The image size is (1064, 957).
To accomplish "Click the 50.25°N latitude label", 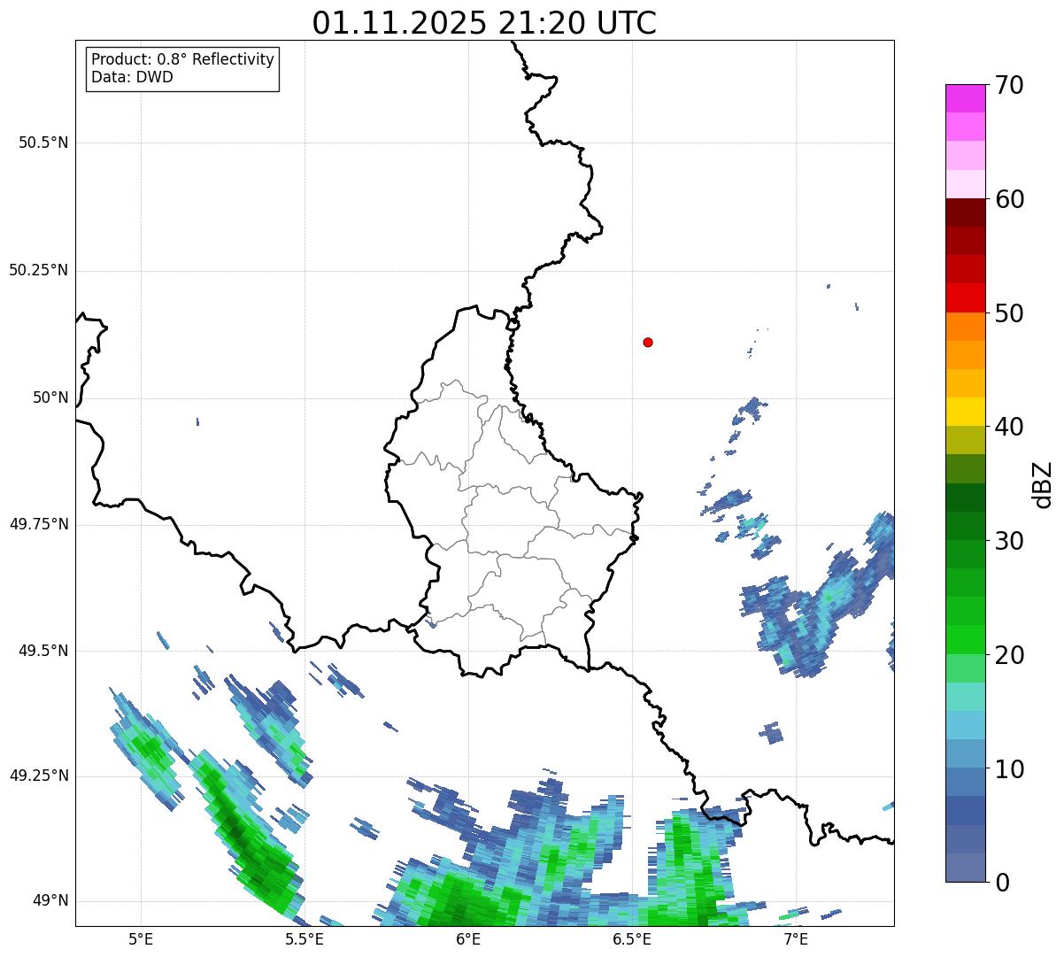I will (39, 270).
